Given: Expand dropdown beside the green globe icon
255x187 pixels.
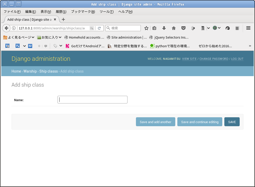Looking at the screenshot, I should 219,28.
